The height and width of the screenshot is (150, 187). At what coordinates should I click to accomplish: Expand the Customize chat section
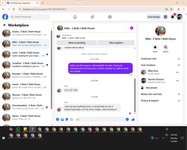pos(160,58)
